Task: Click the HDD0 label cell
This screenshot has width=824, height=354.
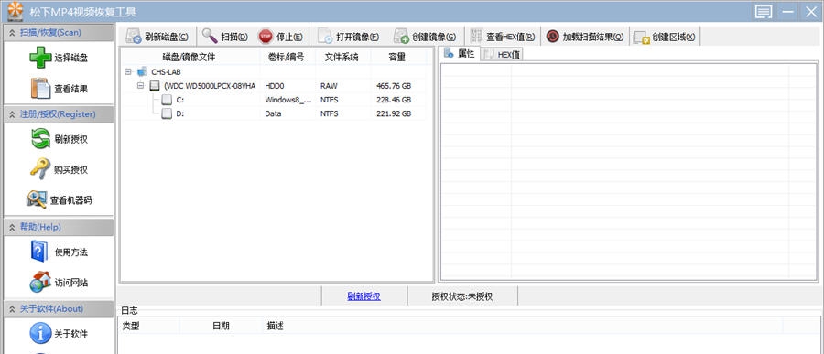Action: coord(275,86)
